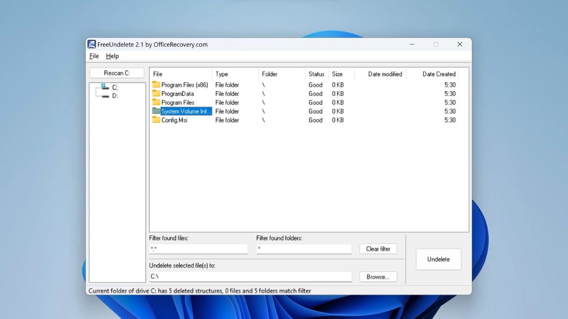This screenshot has height=319, width=568.
Task: Sort by the Folder column header
Action: point(282,74)
